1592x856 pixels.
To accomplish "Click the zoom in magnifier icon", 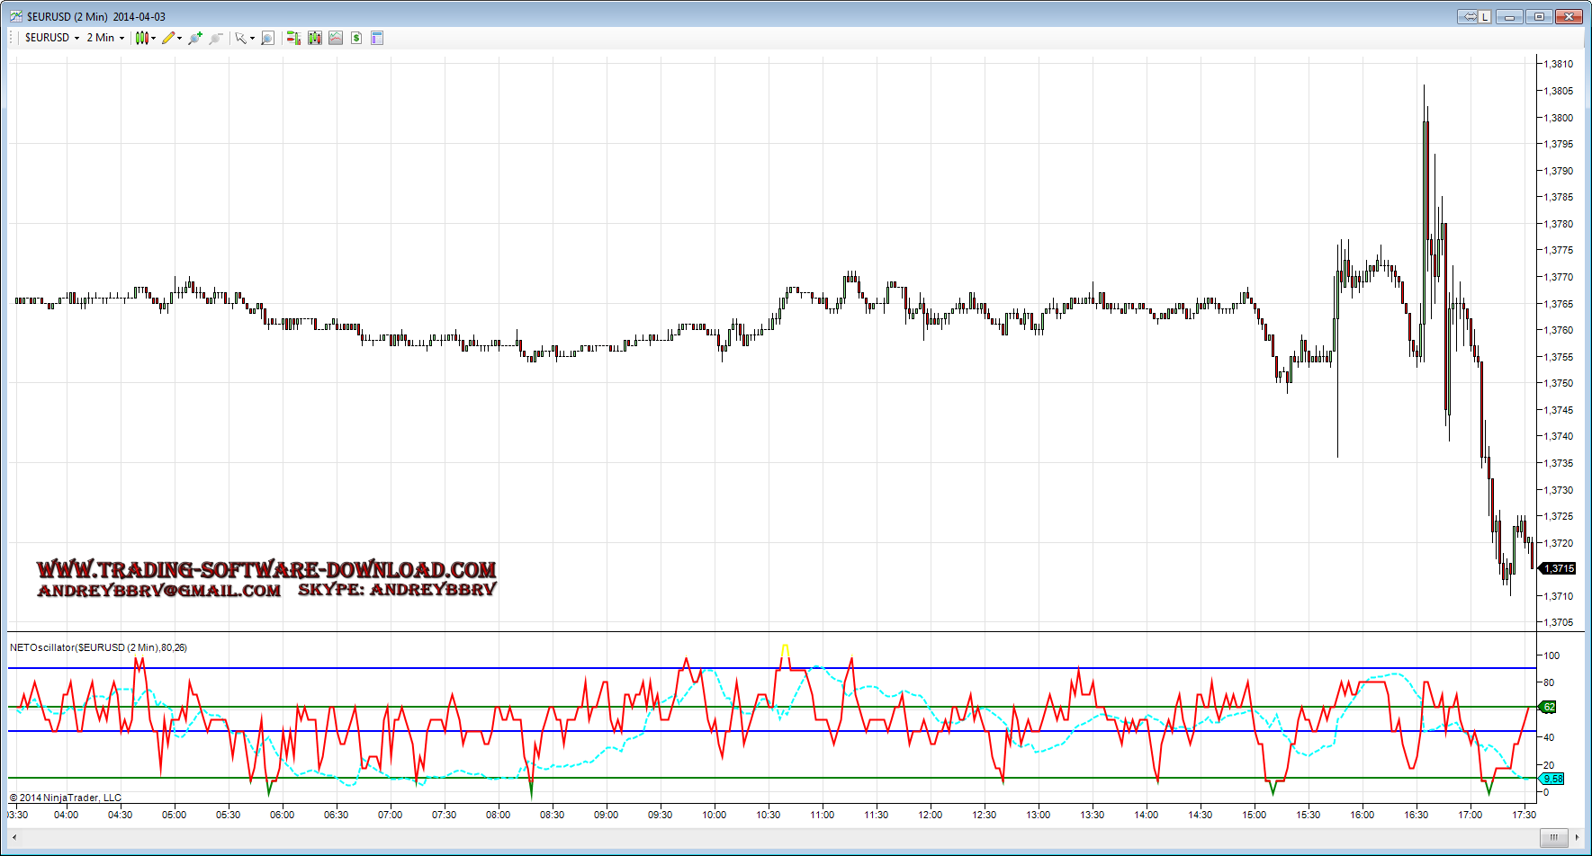I will click(x=194, y=38).
